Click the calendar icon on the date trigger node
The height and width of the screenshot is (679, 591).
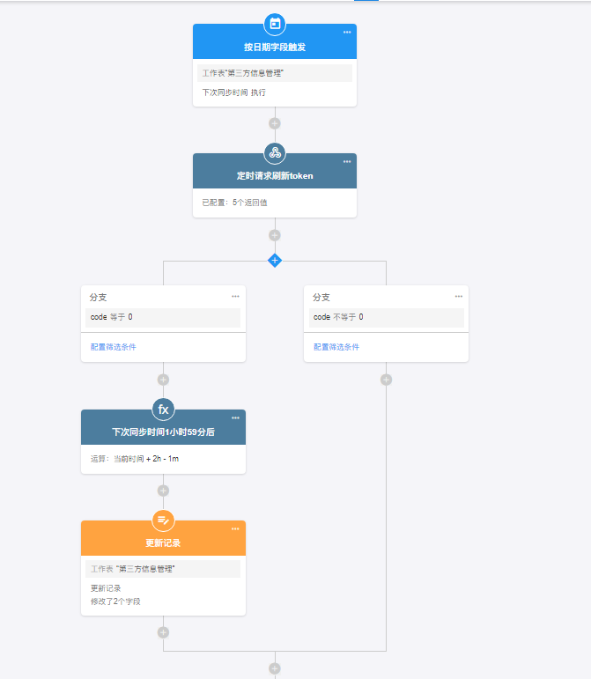tap(275, 24)
